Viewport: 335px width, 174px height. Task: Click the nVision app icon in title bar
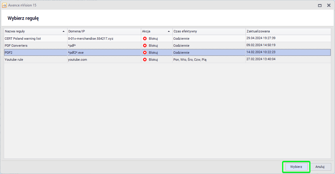pos(4,5)
